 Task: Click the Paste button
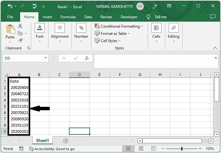coord(10,34)
